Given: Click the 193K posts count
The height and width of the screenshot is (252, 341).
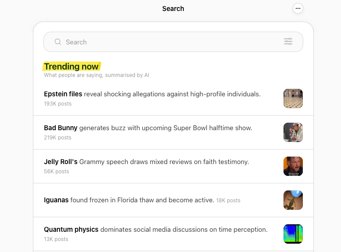Looking at the screenshot, I should [x=57, y=104].
